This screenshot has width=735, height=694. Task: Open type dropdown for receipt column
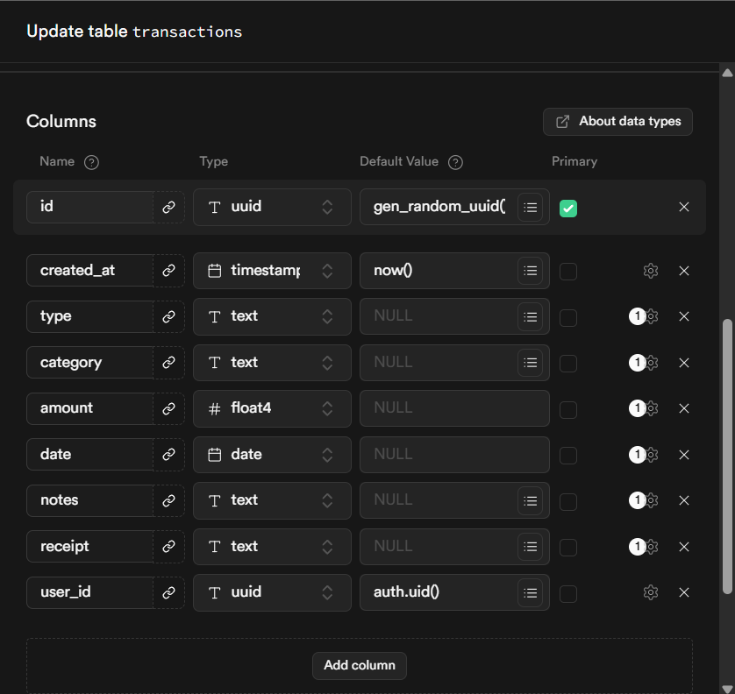(x=272, y=547)
